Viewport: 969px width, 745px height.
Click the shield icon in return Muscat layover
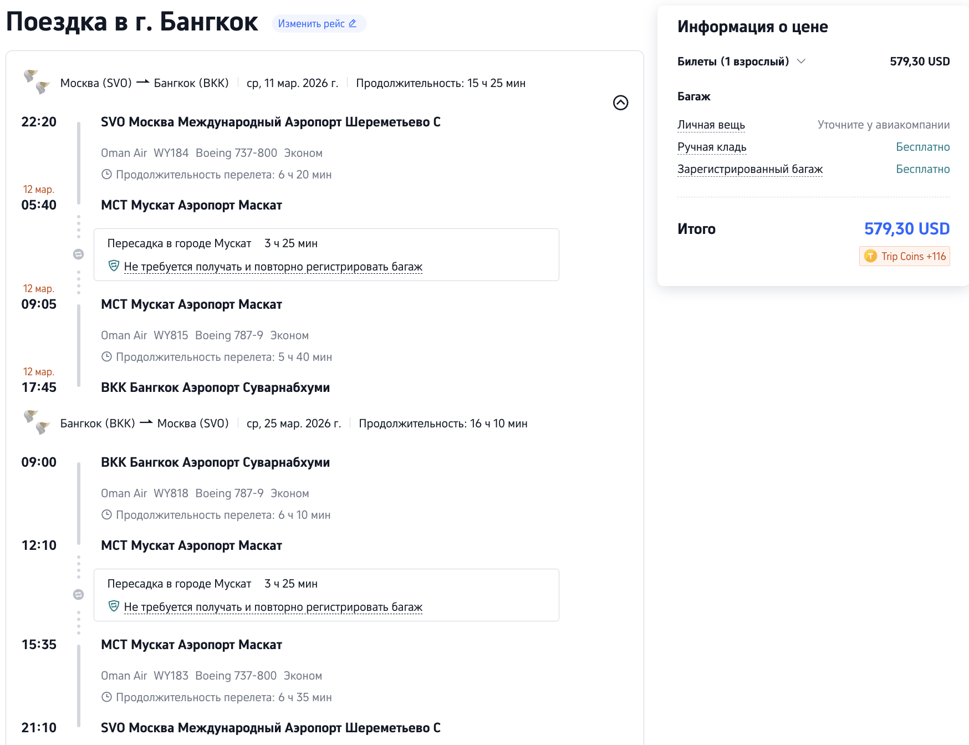(x=114, y=606)
